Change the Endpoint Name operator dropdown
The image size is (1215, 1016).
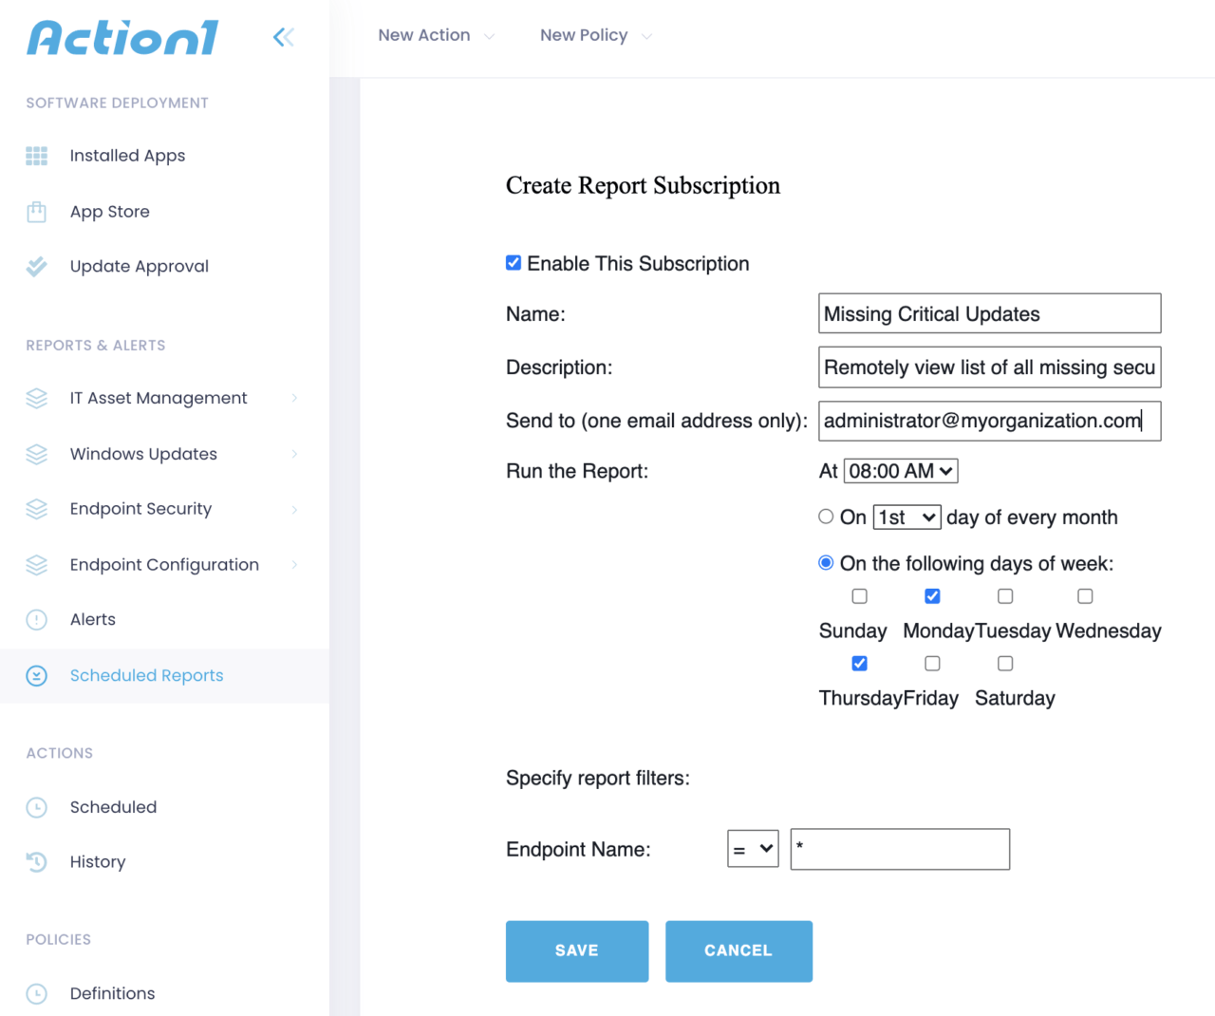pos(753,849)
